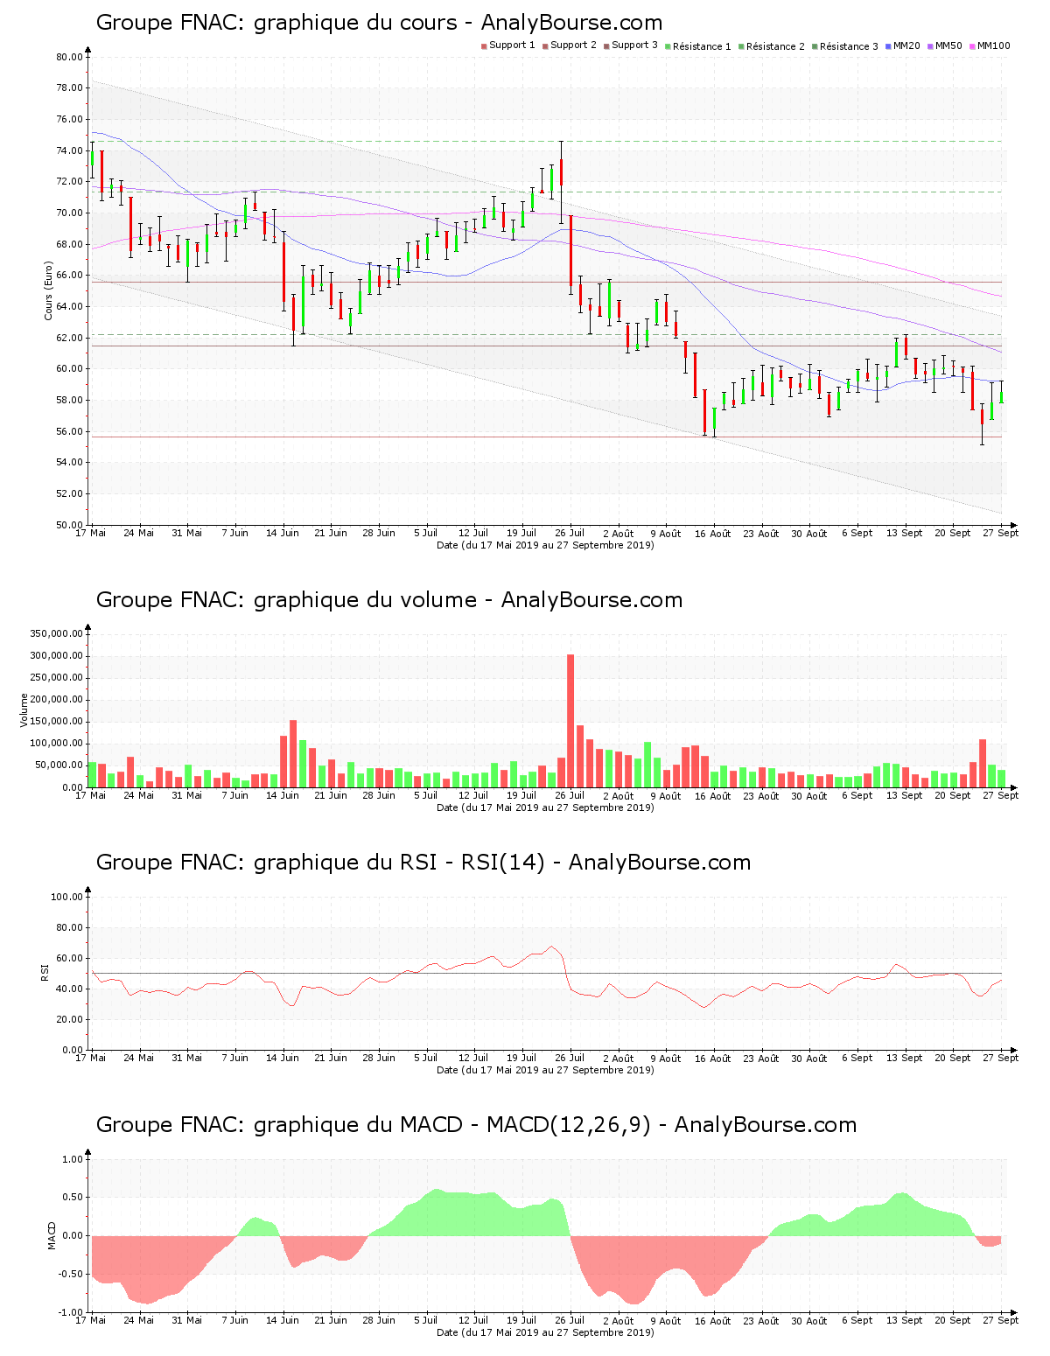Image resolution: width=1050 pixels, height=1356 pixels.
Task: Click the 'RSI' vertical axis label
Action: [x=44, y=972]
